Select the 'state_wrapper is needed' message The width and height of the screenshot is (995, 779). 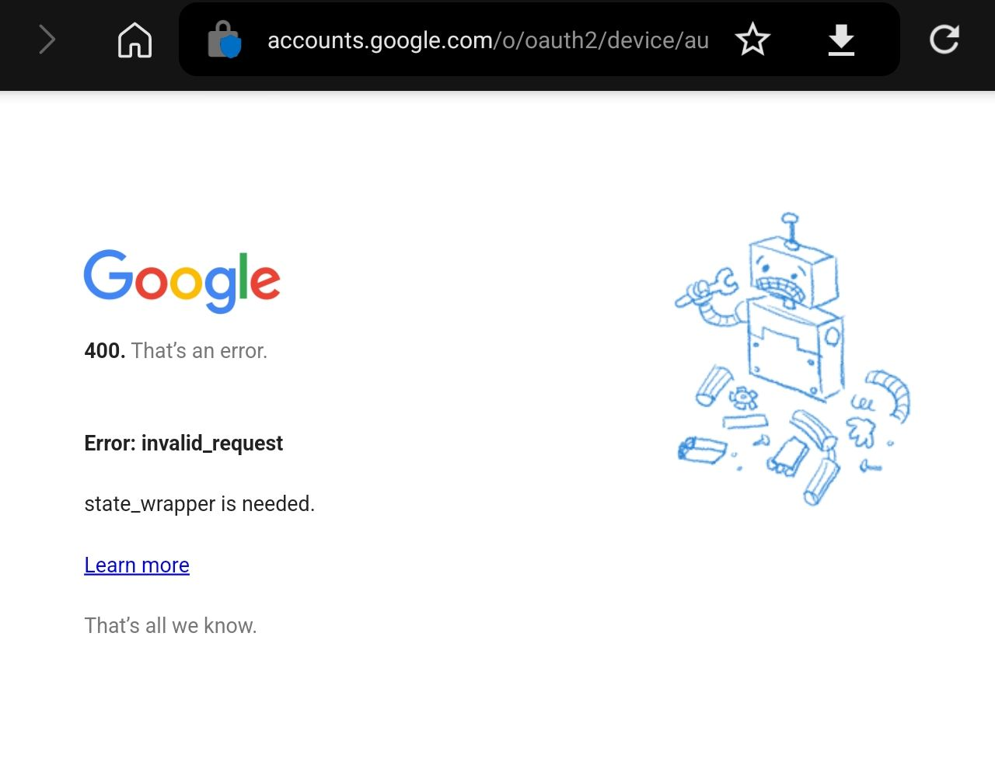(200, 503)
